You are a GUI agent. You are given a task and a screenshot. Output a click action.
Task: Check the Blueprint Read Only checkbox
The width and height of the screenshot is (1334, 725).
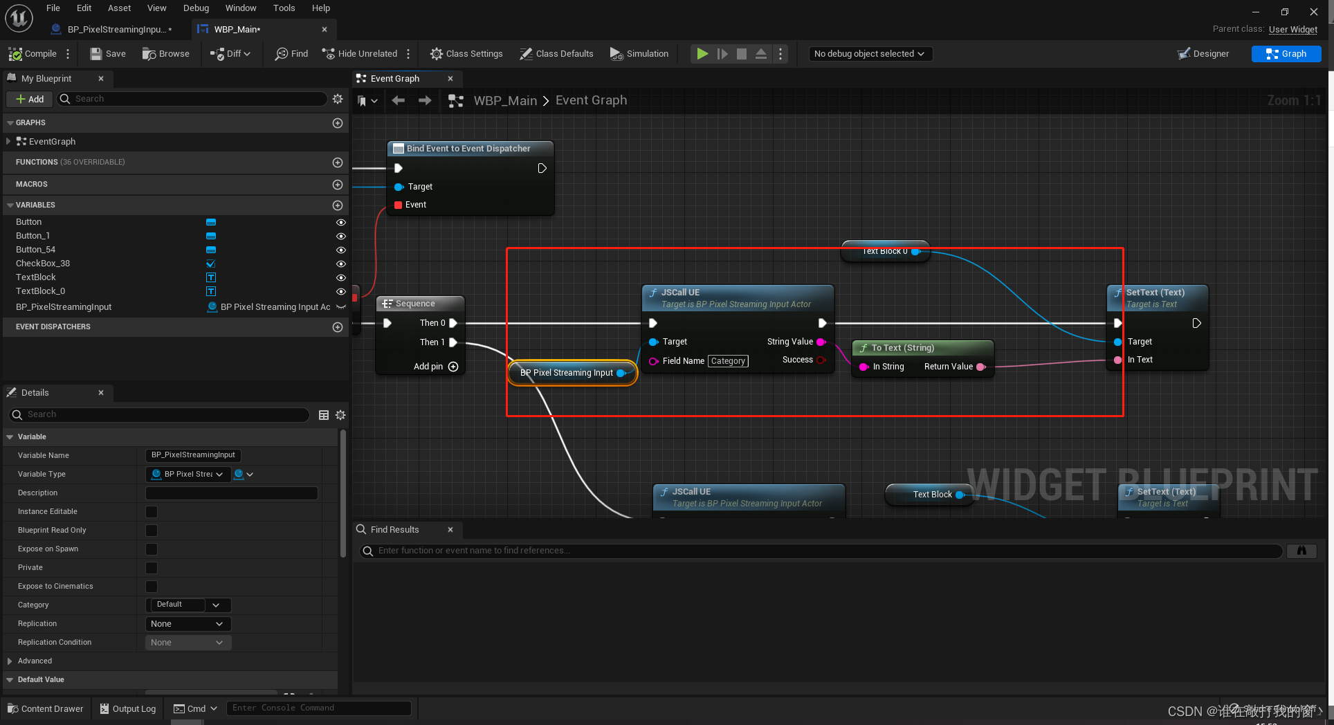[x=152, y=531]
